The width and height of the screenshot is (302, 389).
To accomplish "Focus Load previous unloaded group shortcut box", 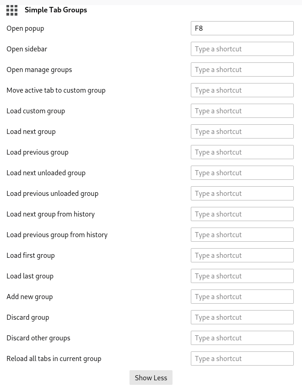I will (x=242, y=193).
